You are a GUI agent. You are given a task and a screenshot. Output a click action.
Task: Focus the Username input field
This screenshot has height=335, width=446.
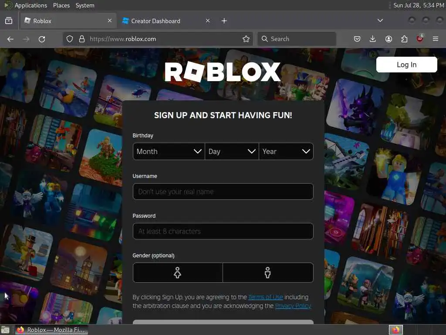pyautogui.click(x=223, y=191)
